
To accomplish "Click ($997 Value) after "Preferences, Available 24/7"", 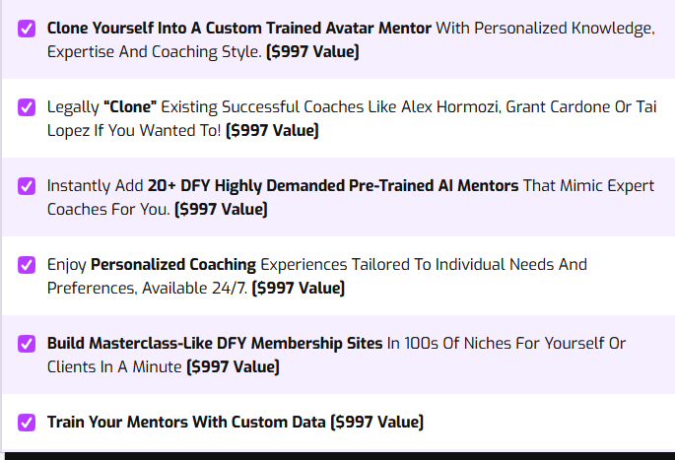I will (299, 288).
